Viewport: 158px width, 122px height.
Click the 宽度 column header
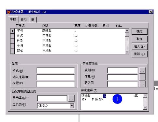point(77,26)
